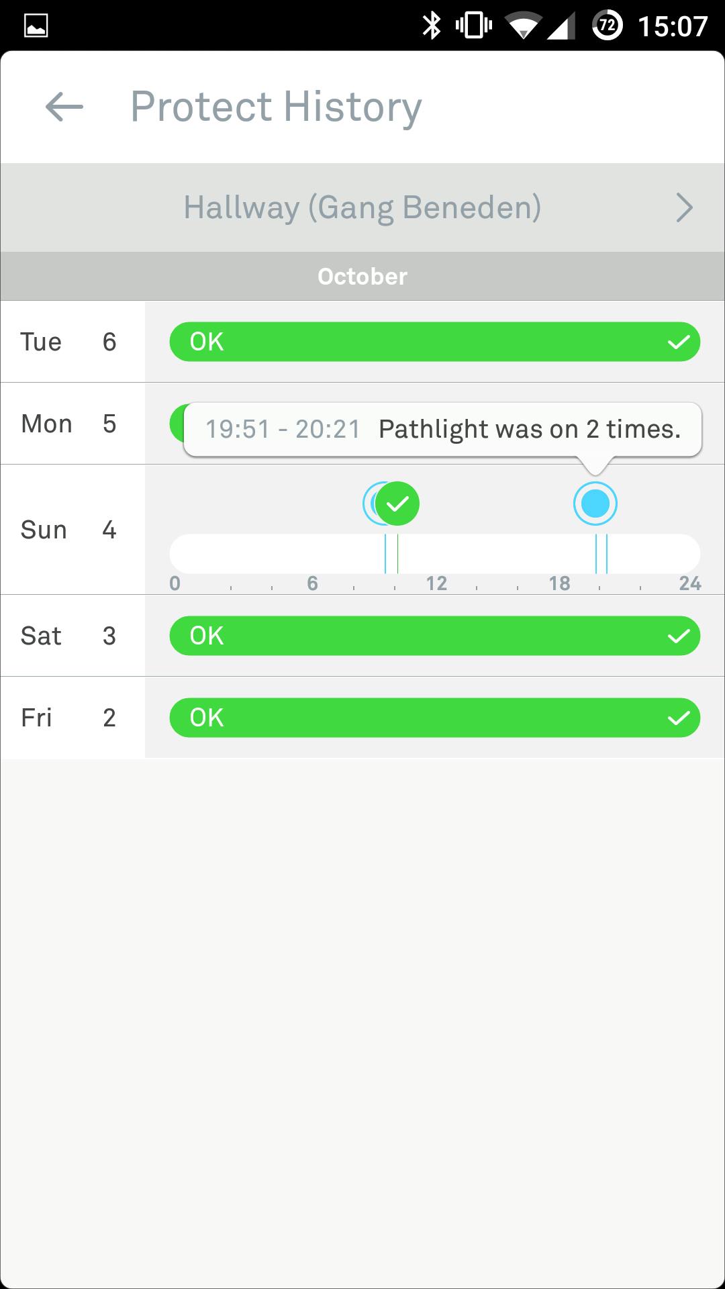725x1289 pixels.
Task: Open Hallway device selector chevron
Action: 683,207
